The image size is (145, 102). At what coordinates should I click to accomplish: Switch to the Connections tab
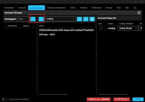click(x=9, y=8)
